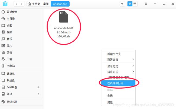Open 下载 in sidebar
Viewport: 176px width, 109px height.
(x=22, y=59)
